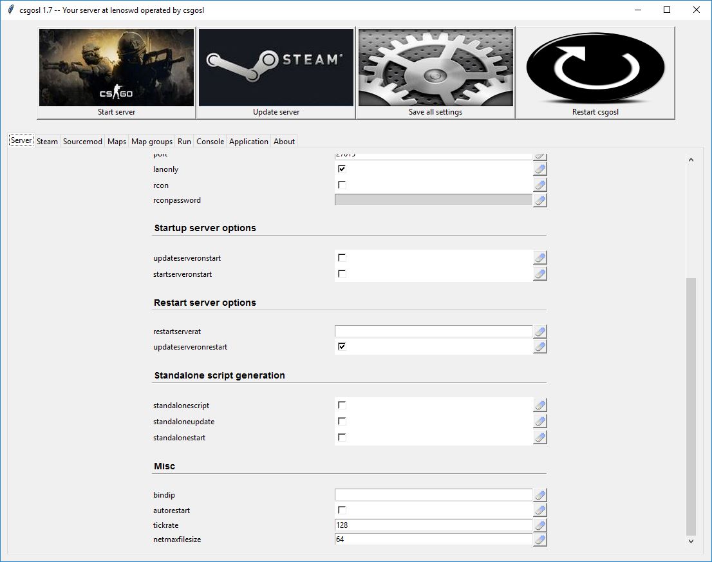Click the csgosl feather icon in title bar
This screenshot has height=562, width=712.
pyautogui.click(x=11, y=10)
